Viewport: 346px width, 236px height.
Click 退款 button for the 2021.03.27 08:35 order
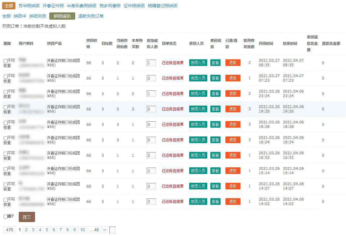click(x=233, y=63)
